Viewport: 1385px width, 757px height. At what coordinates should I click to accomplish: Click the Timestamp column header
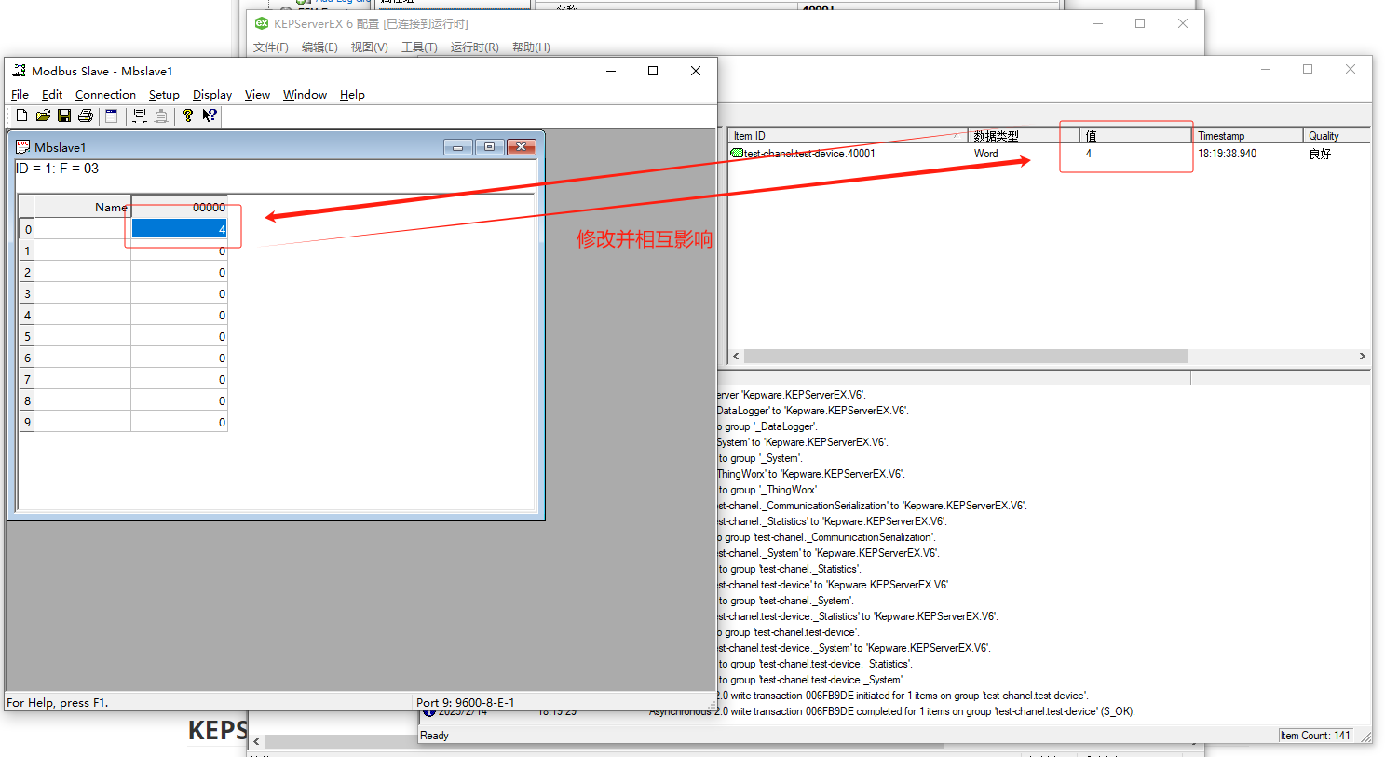pyautogui.click(x=1248, y=136)
